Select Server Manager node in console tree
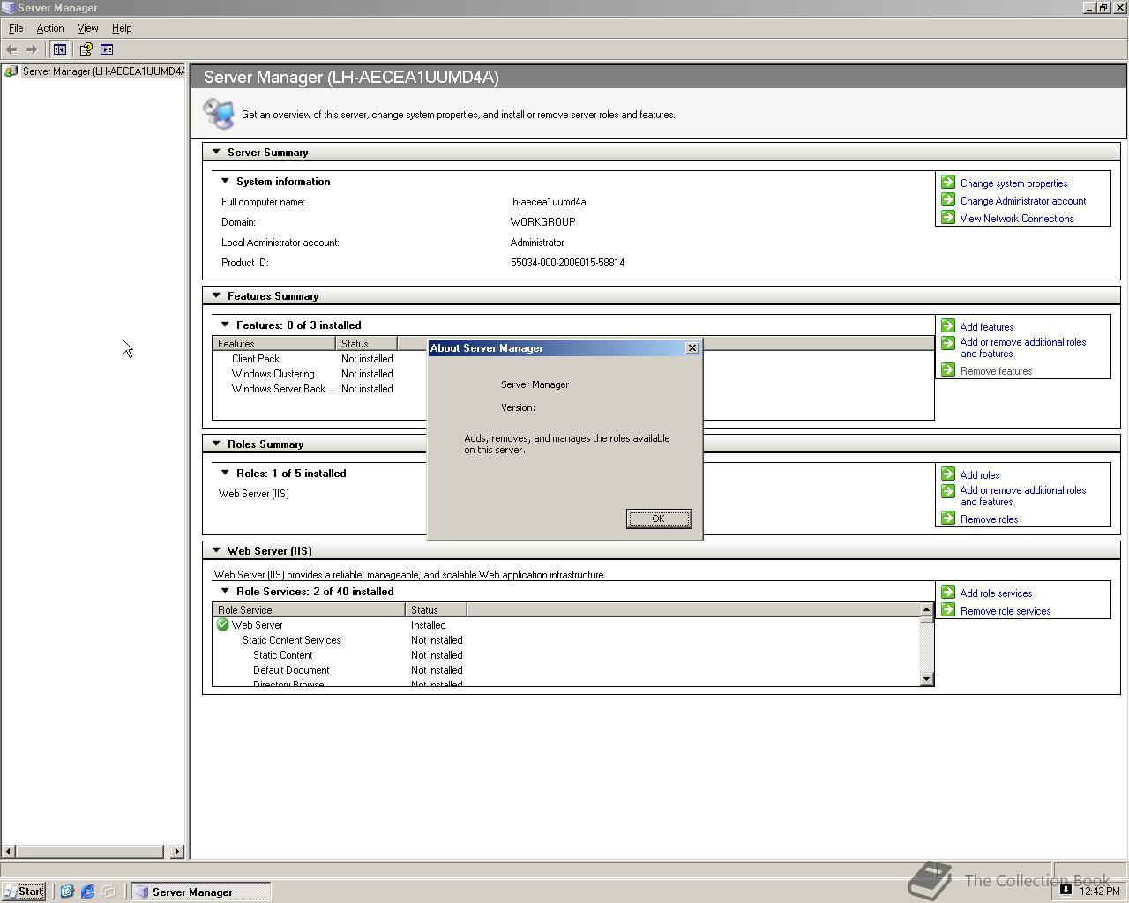Screen dimensions: 1129x903 pyautogui.click(x=95, y=71)
